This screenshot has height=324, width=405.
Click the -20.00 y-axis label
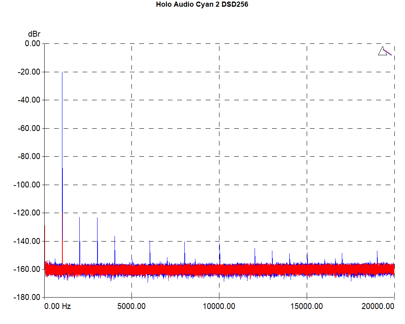(29, 72)
